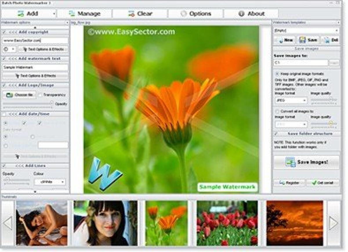Click the Clear toolbar icon
This screenshot has height=252, width=348.
point(130,13)
